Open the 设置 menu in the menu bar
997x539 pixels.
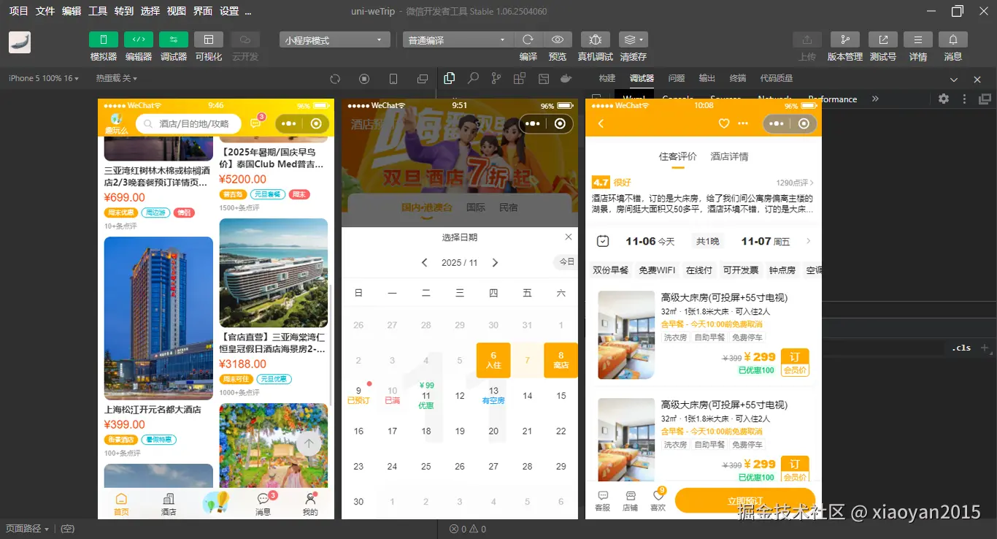point(231,11)
